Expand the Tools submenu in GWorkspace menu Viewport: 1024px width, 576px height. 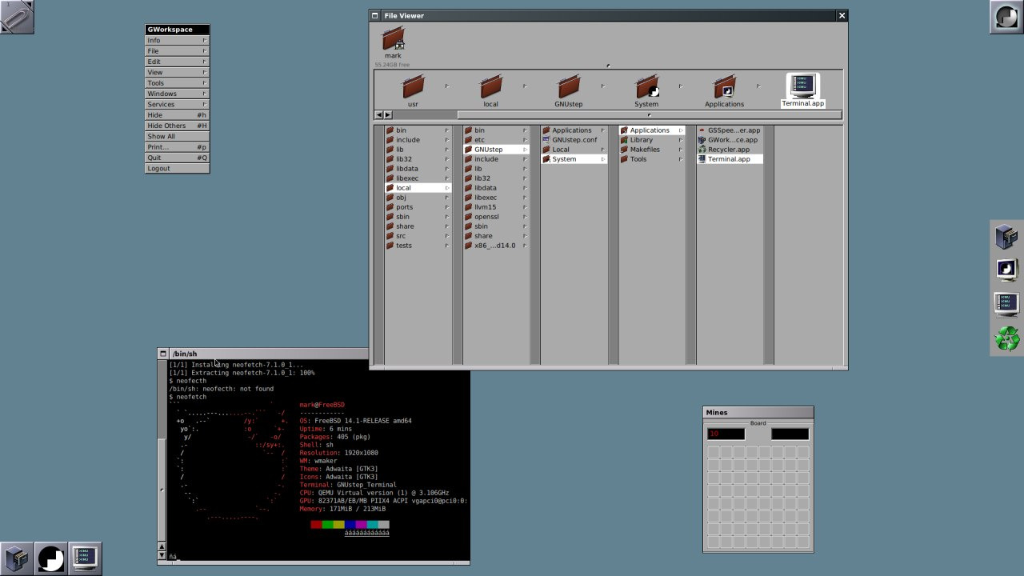coord(177,83)
